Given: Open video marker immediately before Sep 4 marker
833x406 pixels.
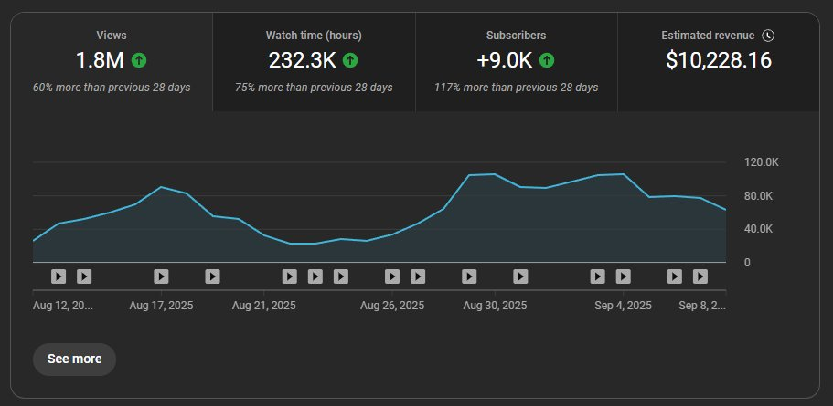Looking at the screenshot, I should pos(598,276).
